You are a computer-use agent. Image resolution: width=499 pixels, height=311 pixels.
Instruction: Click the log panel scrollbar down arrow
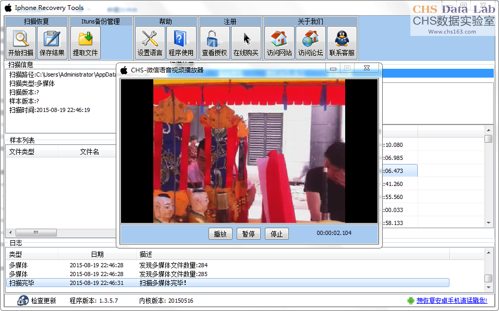coord(489,288)
